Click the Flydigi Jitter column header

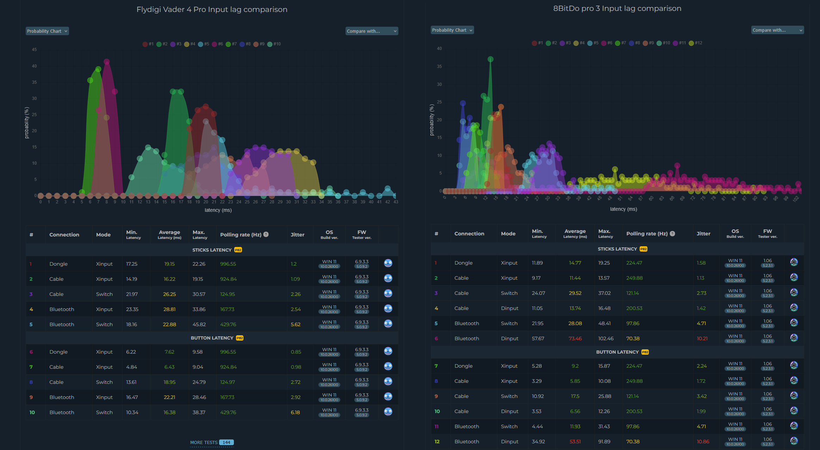click(297, 235)
